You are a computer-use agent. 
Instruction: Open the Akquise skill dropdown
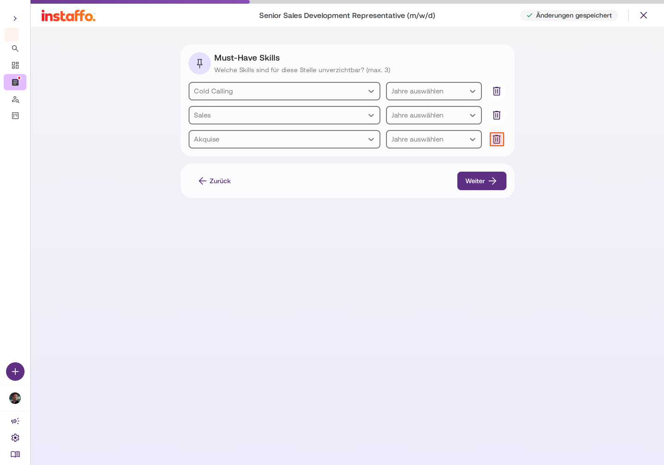tap(285, 139)
